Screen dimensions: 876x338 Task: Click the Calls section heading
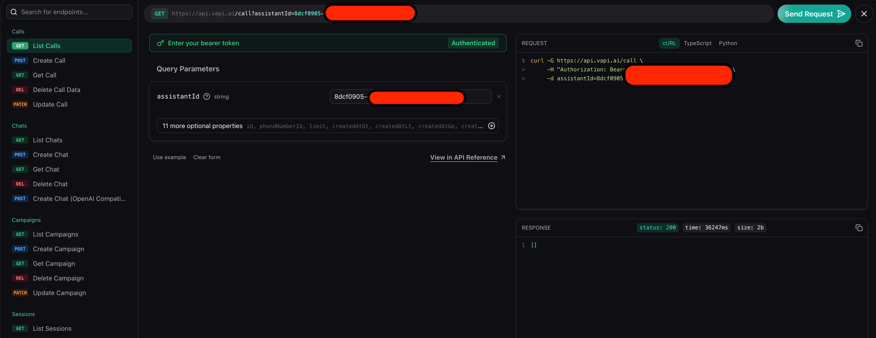[x=18, y=32]
